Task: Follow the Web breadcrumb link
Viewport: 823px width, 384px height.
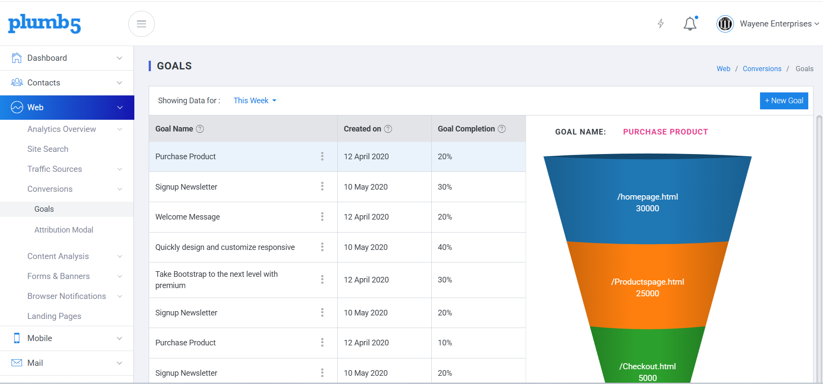Action: (x=723, y=69)
